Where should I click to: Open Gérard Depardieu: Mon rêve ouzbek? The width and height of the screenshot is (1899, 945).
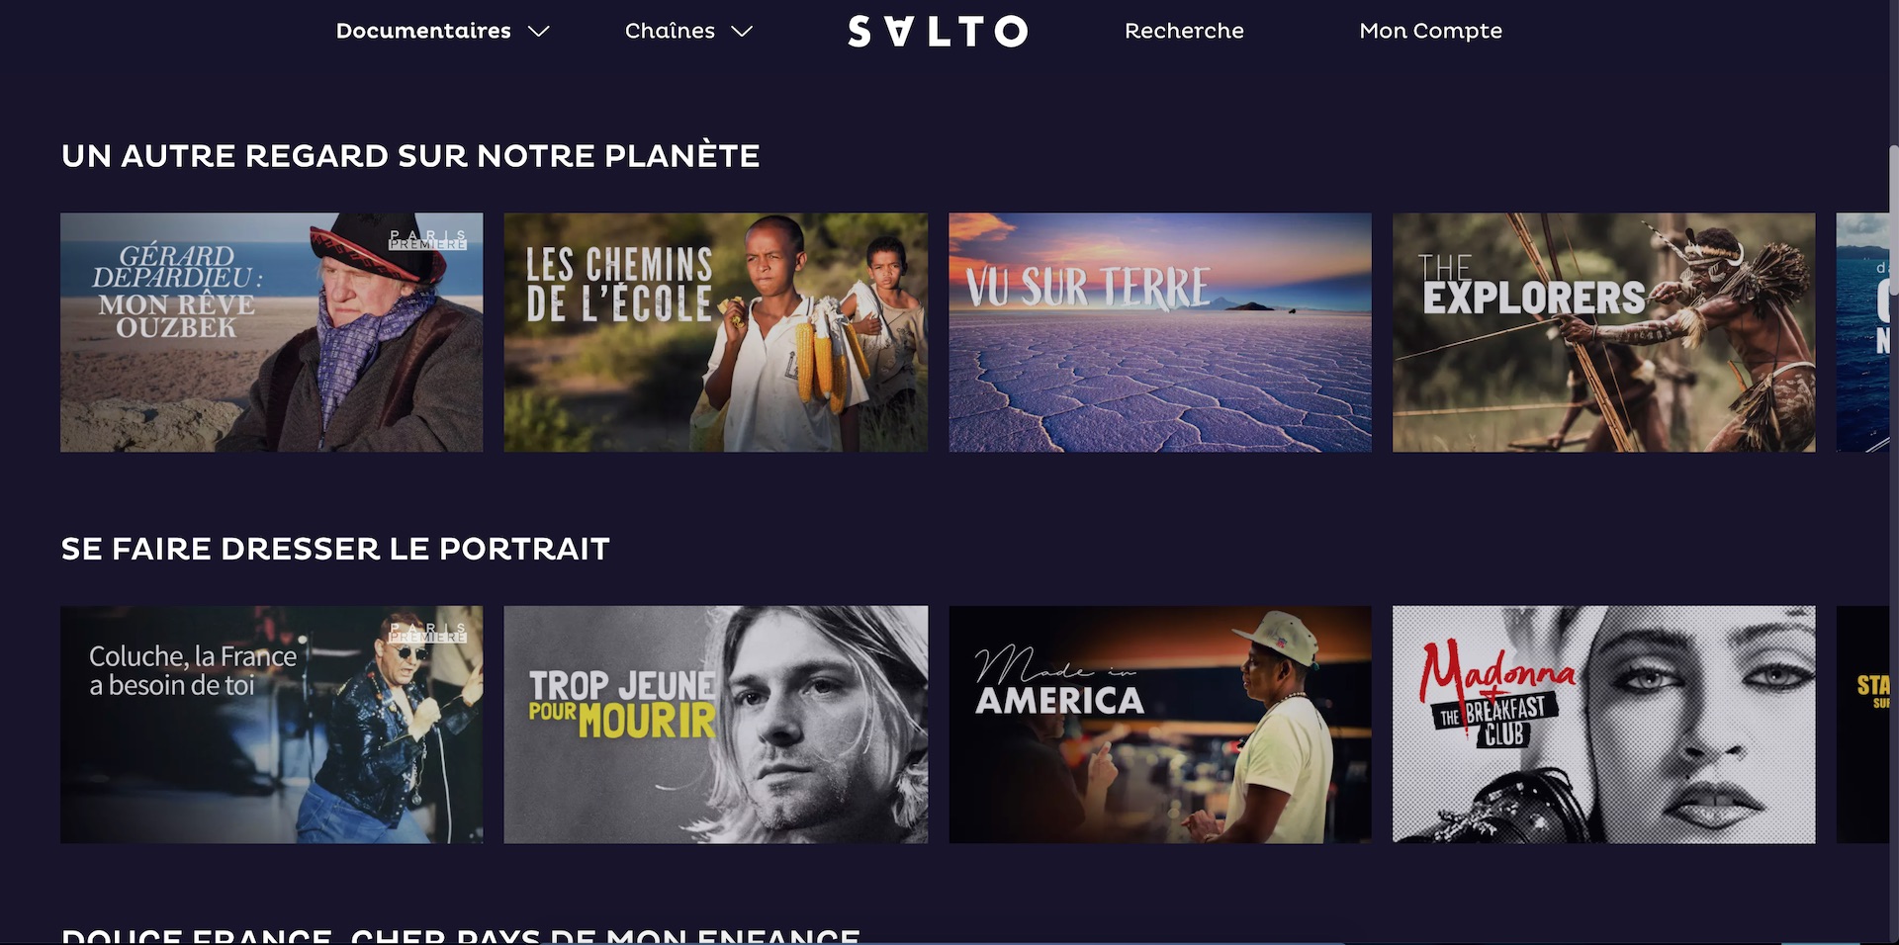click(272, 332)
